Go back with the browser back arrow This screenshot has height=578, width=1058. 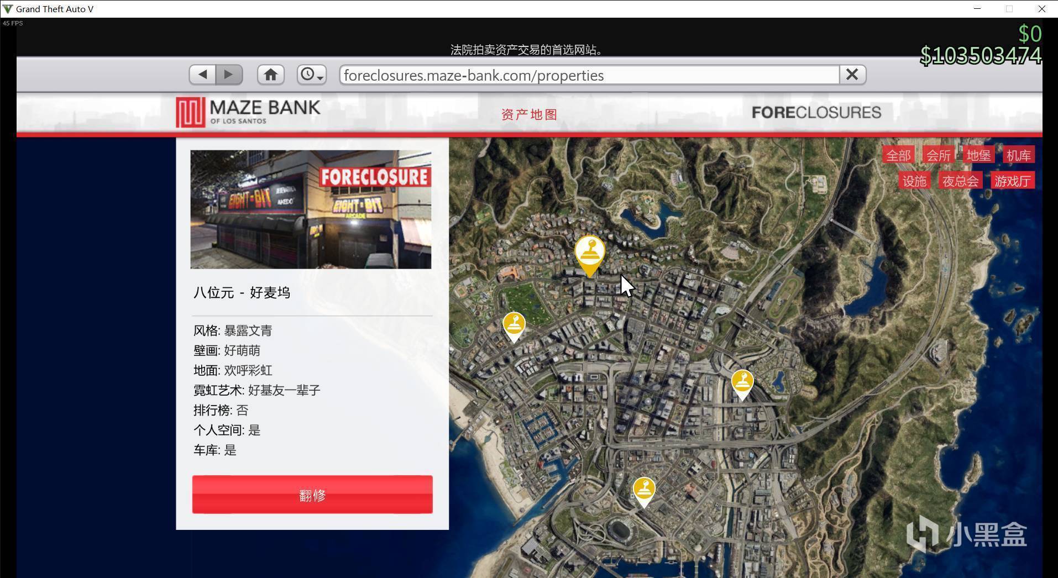pos(202,75)
